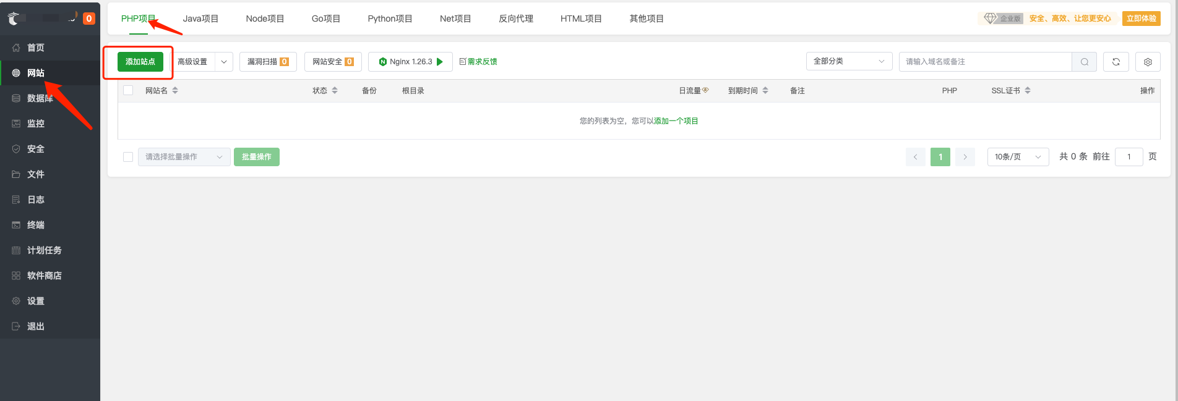Screen dimensions: 1178x401
Task: Click the orange notification badge in sidebar header
Action: point(89,19)
